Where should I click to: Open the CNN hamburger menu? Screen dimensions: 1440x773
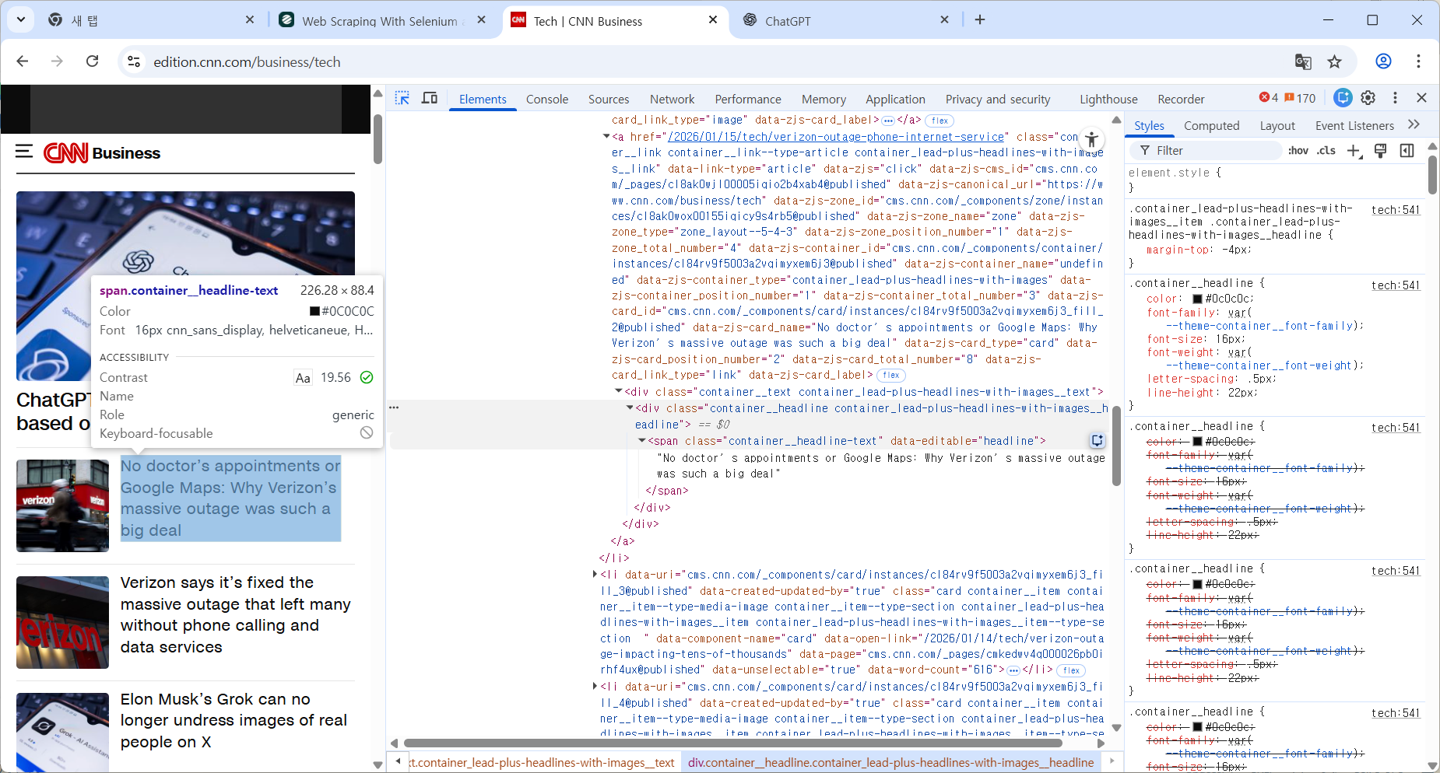pos(24,152)
